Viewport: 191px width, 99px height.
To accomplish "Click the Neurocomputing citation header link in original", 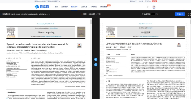I will 46,24.
